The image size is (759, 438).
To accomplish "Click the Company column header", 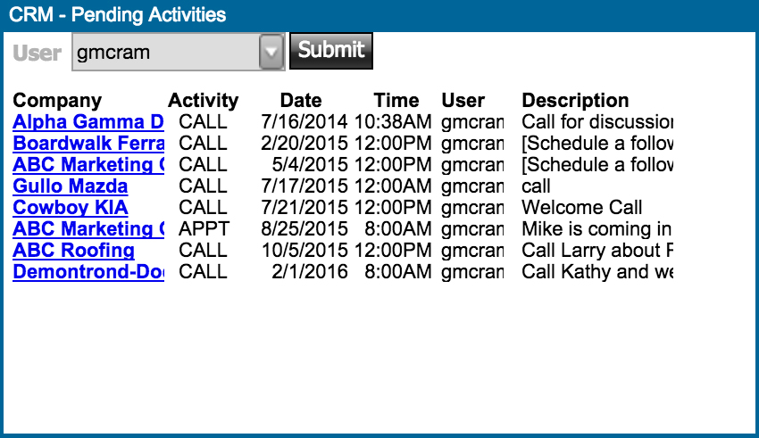I will pyautogui.click(x=57, y=101).
